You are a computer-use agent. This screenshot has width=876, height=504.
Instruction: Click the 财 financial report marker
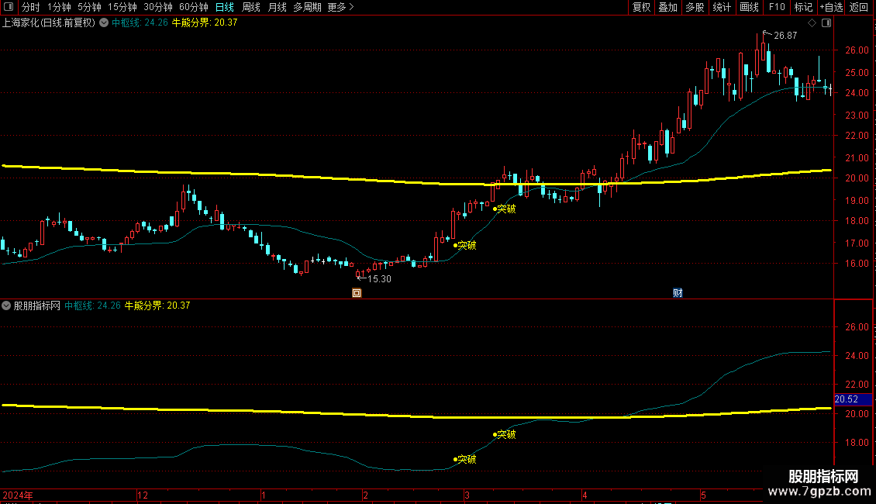point(678,293)
